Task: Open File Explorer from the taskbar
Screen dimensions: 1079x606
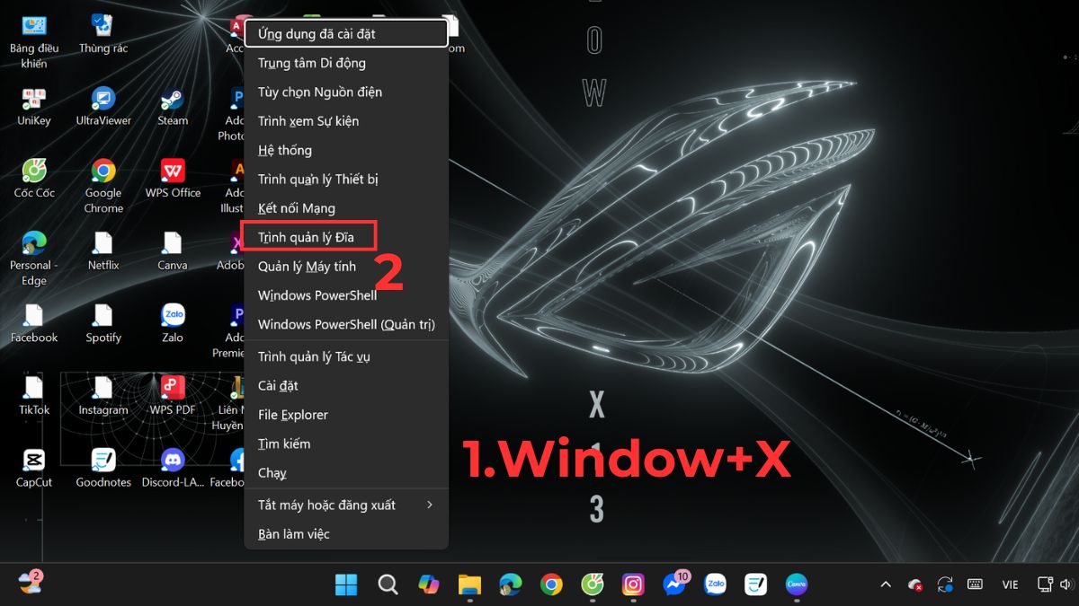Action: coord(469,584)
